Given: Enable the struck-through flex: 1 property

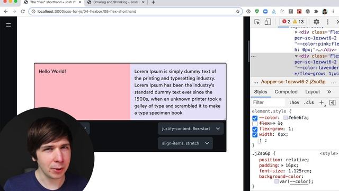Looking at the screenshot, I should (x=255, y=124).
